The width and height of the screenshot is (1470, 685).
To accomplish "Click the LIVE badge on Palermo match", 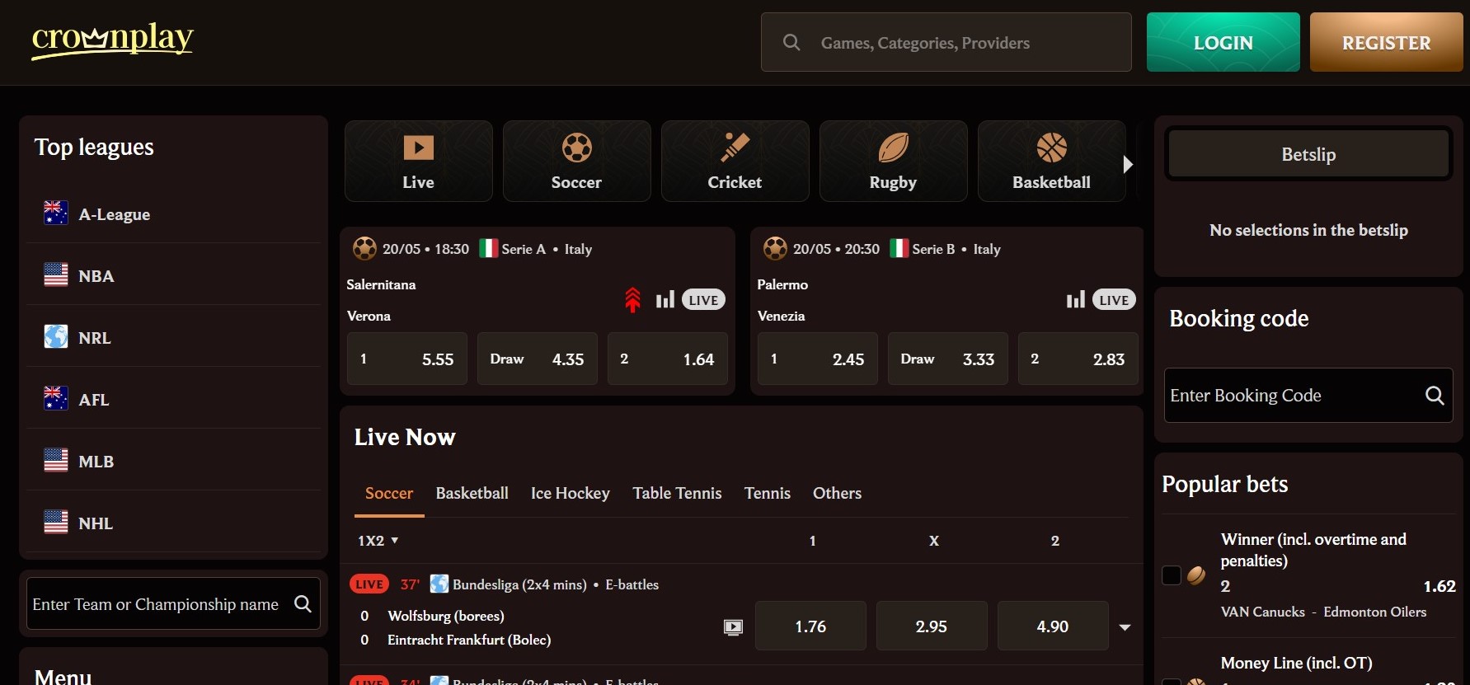I will (x=1114, y=300).
